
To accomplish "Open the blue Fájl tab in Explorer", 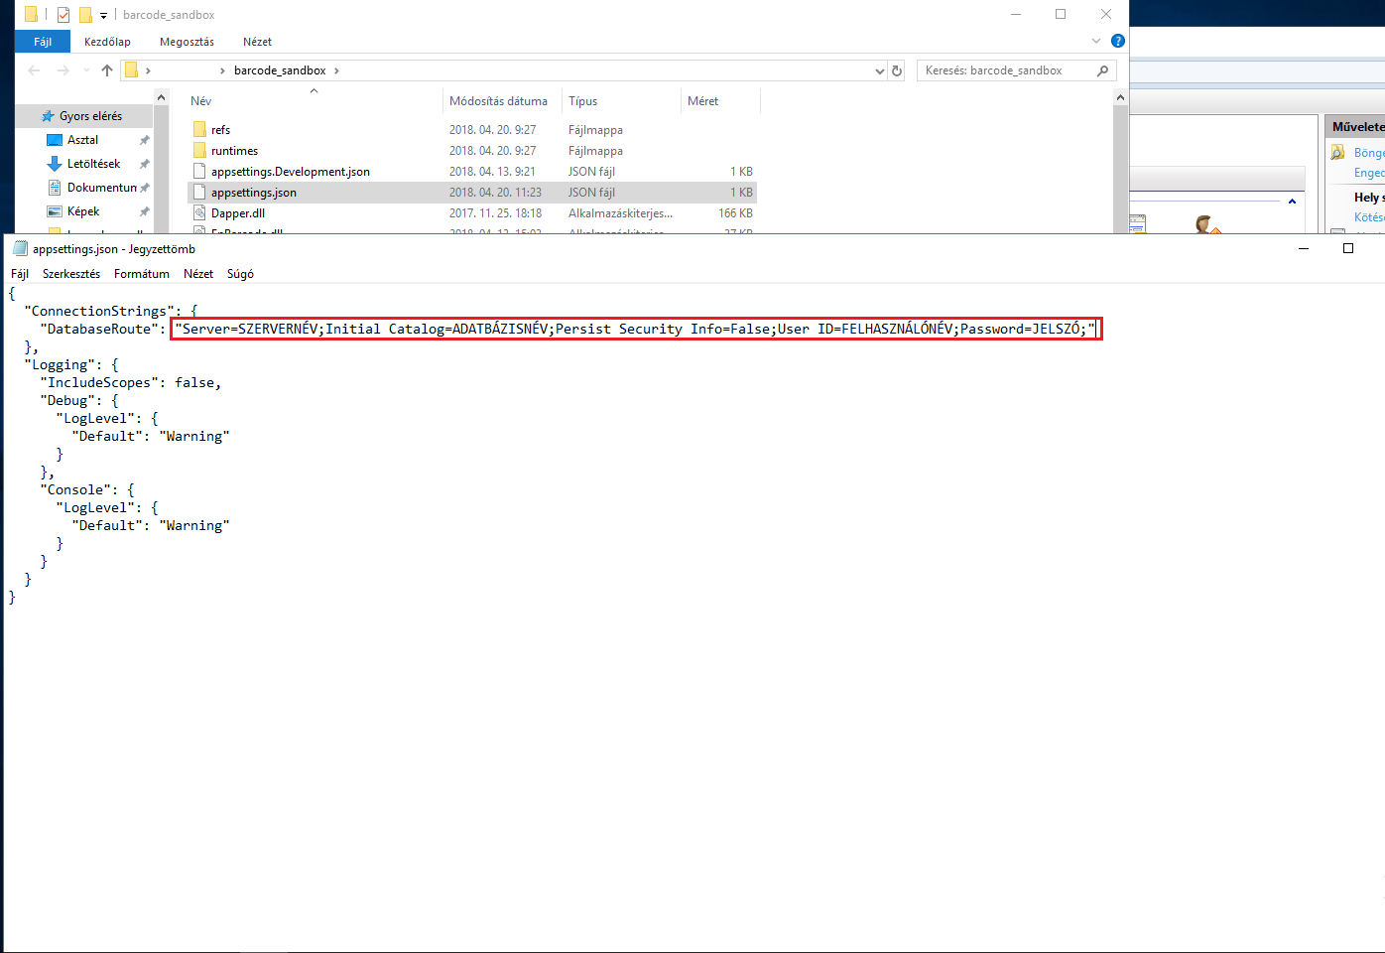I will pos(43,42).
